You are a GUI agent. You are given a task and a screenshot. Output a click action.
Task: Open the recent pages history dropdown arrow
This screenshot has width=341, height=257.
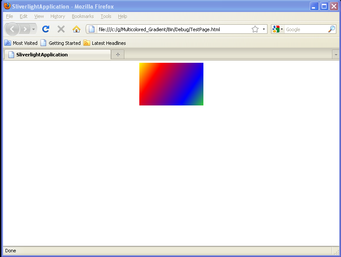coord(33,29)
